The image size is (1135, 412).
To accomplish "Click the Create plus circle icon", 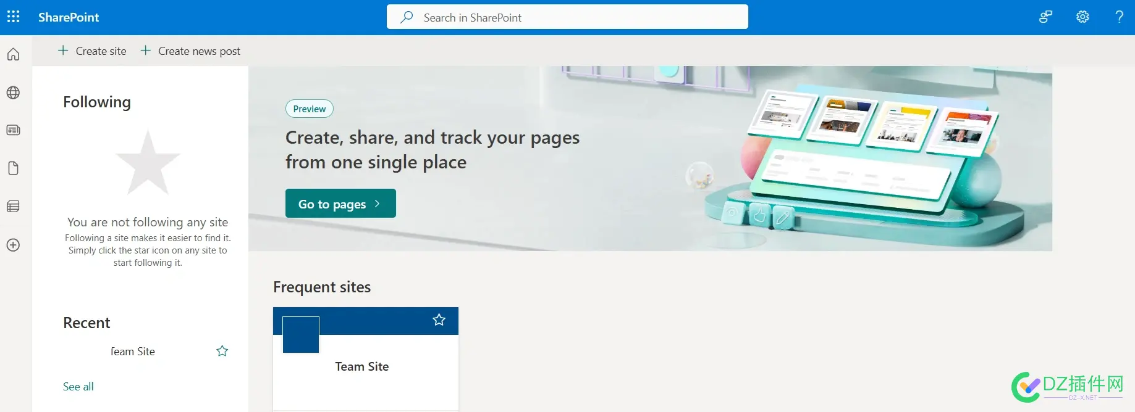I will click(x=13, y=245).
